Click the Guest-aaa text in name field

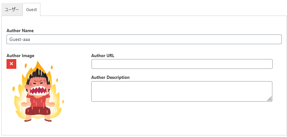pos(20,39)
